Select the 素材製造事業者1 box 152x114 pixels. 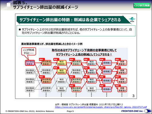[x=30, y=63]
